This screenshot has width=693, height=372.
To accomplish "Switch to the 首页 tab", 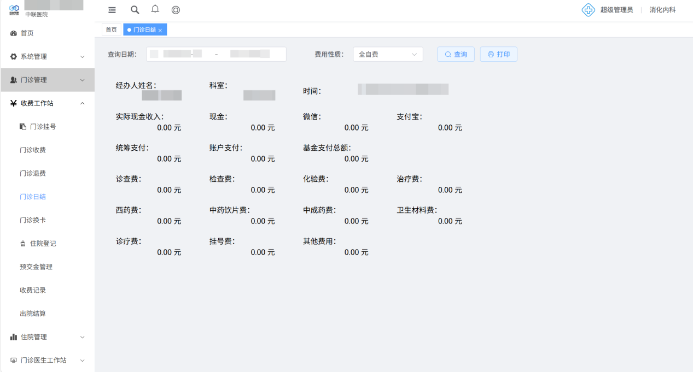I will coord(112,30).
